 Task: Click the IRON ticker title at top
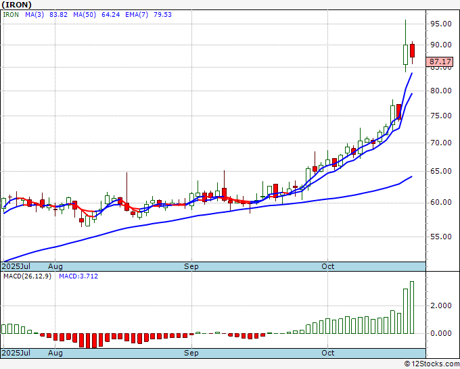click(16, 5)
